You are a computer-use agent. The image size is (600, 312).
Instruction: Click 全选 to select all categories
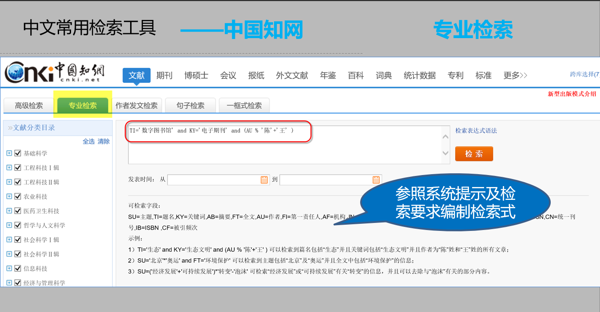[89, 141]
